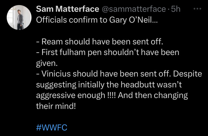208x136 pixels.
Task: Click the word "Despite" in the tweet
Action: click(187, 74)
